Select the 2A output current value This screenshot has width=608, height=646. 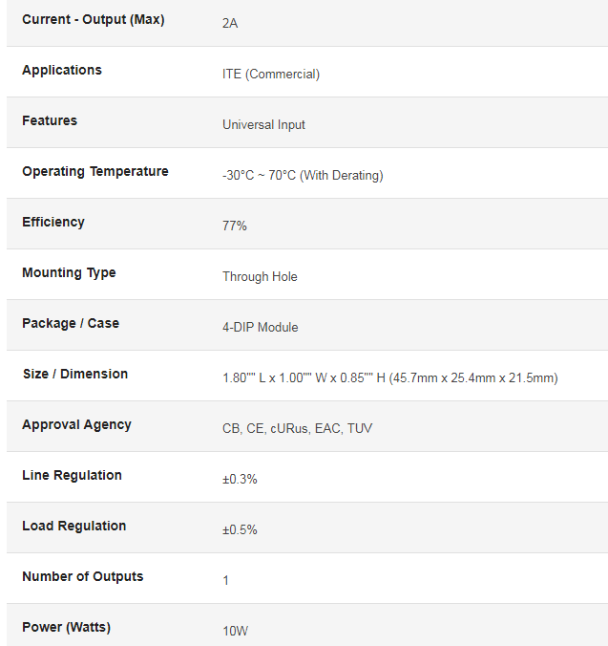click(230, 24)
